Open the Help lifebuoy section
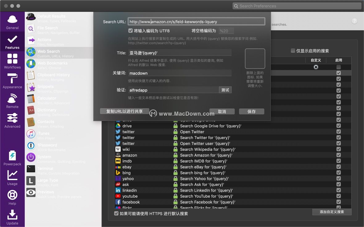The width and height of the screenshot is (364, 227). (x=12, y=198)
